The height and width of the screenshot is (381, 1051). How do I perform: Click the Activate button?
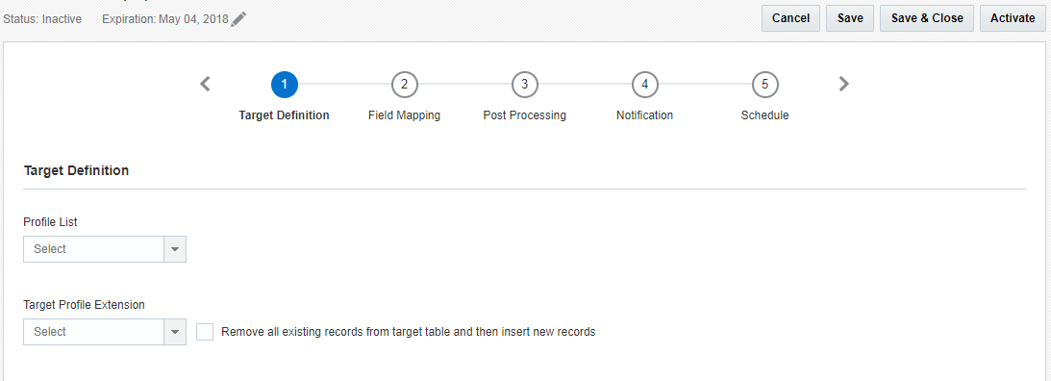pyautogui.click(x=1013, y=18)
